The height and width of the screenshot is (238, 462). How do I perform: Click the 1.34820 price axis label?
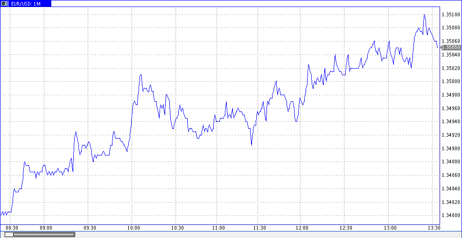click(451, 202)
